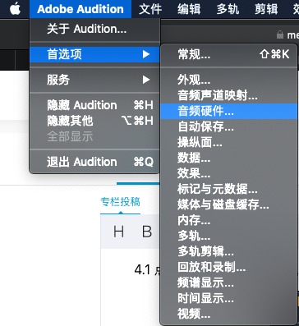Open 内存... preferences
The height and width of the screenshot is (326, 299).
[x=228, y=220]
